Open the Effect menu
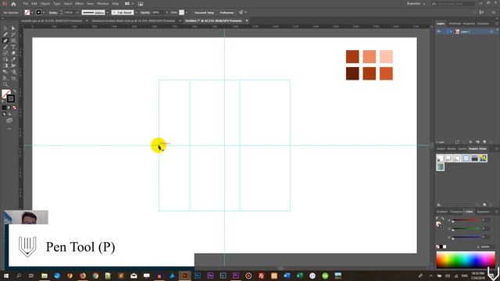Screen dimensions: 500x281 click(80, 3)
